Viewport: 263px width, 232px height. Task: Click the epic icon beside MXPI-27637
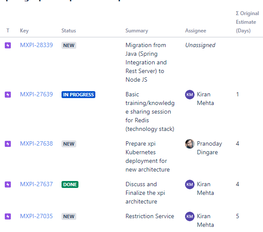[x=8, y=184]
